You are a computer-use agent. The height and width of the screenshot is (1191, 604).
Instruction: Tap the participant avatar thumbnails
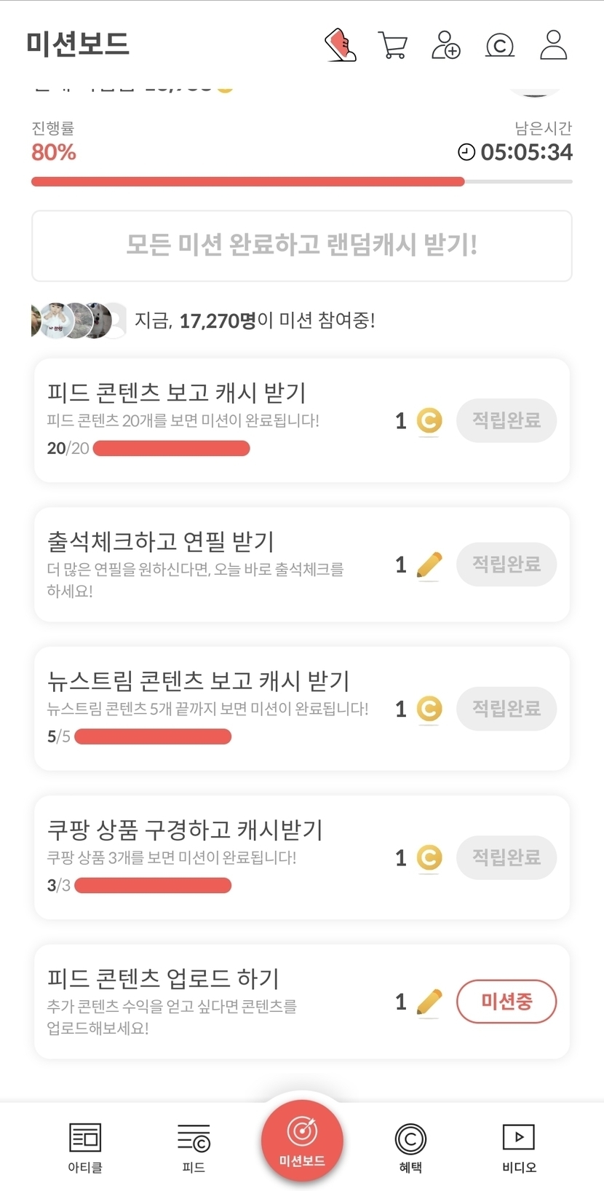tap(79, 321)
